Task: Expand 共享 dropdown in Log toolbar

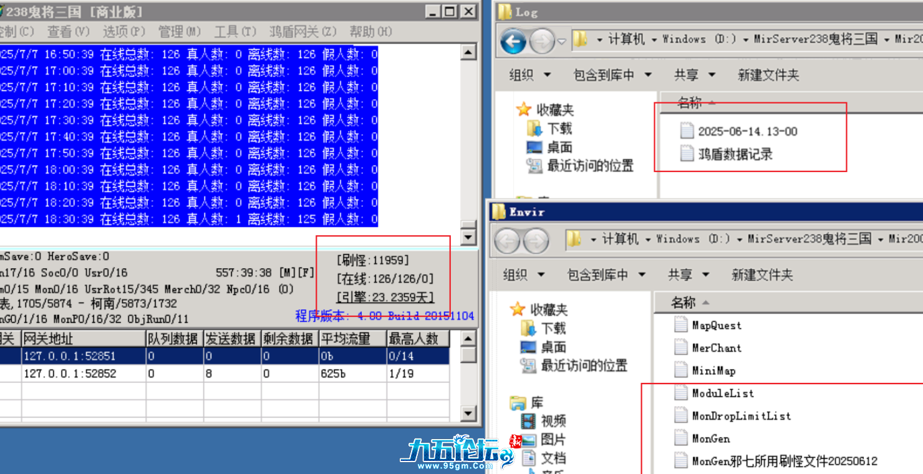Action: [694, 75]
